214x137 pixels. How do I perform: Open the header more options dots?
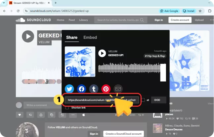tap(212, 20)
